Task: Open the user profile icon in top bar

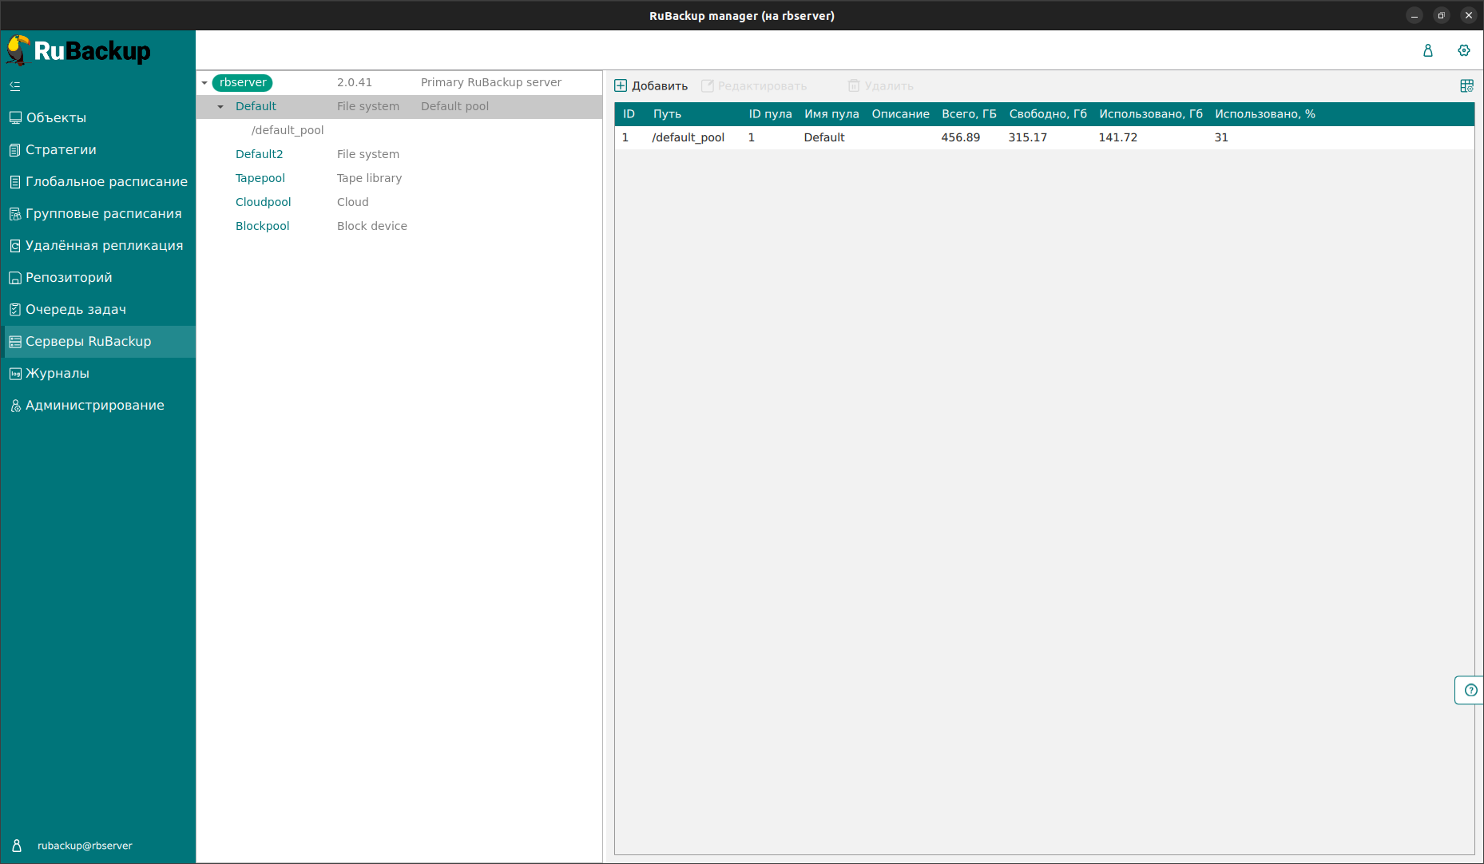Action: click(x=1427, y=50)
